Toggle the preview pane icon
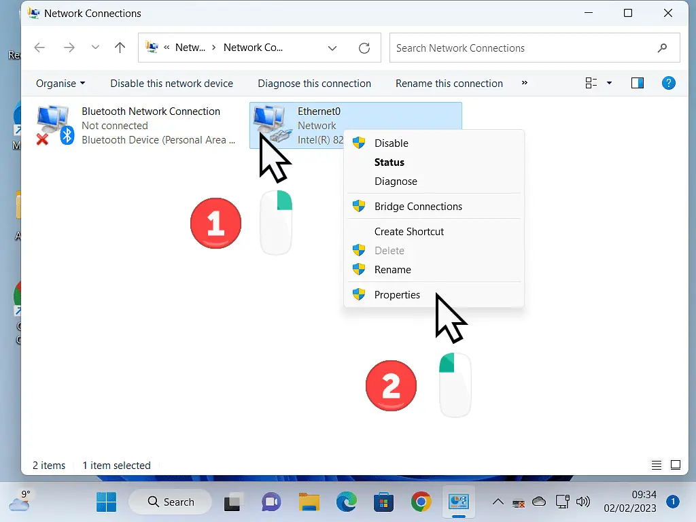Image resolution: width=696 pixels, height=522 pixels. click(638, 83)
